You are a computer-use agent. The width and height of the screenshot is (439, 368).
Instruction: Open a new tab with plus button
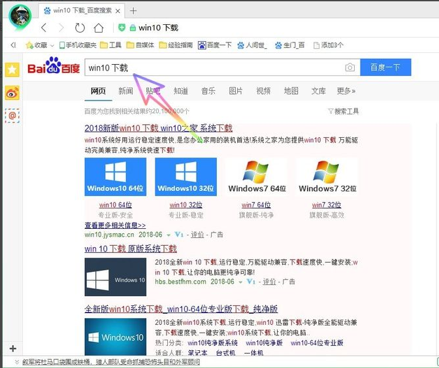(x=133, y=10)
